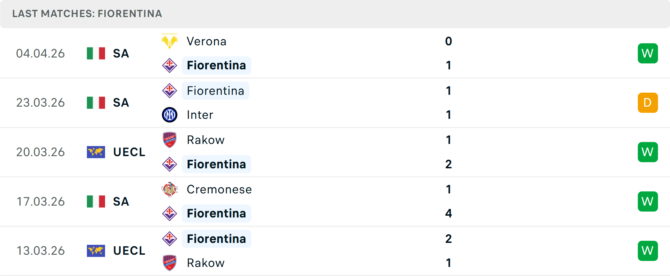This screenshot has height=276, width=670.
Task: Select the yellow D badge beside the Inter draw
Action: (648, 102)
